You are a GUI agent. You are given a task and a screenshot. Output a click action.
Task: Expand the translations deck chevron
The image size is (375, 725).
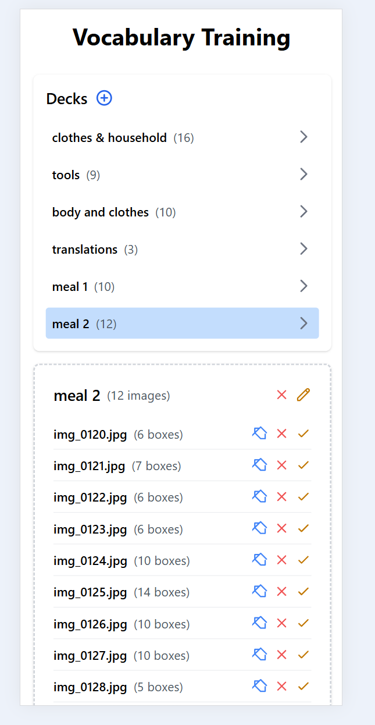tap(303, 249)
